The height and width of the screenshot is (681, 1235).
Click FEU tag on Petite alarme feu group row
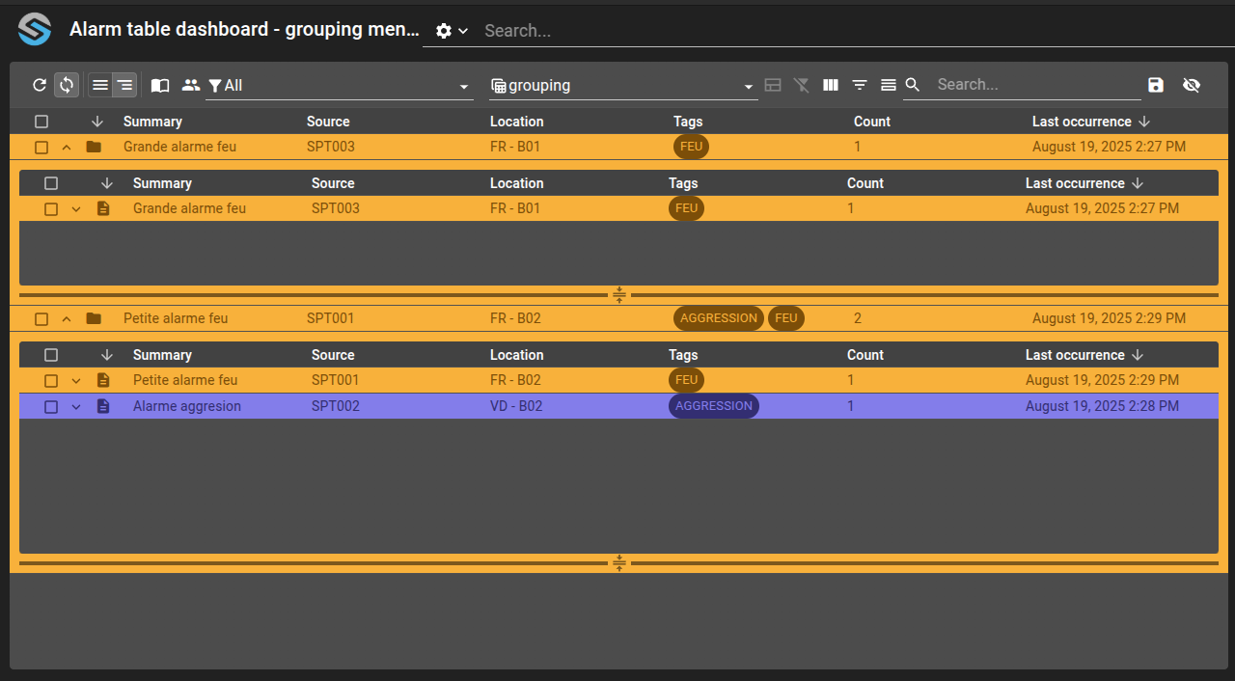click(x=786, y=318)
